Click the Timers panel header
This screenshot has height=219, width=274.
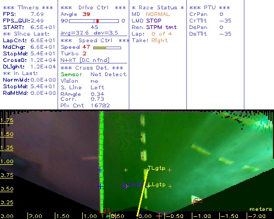(x=28, y=8)
